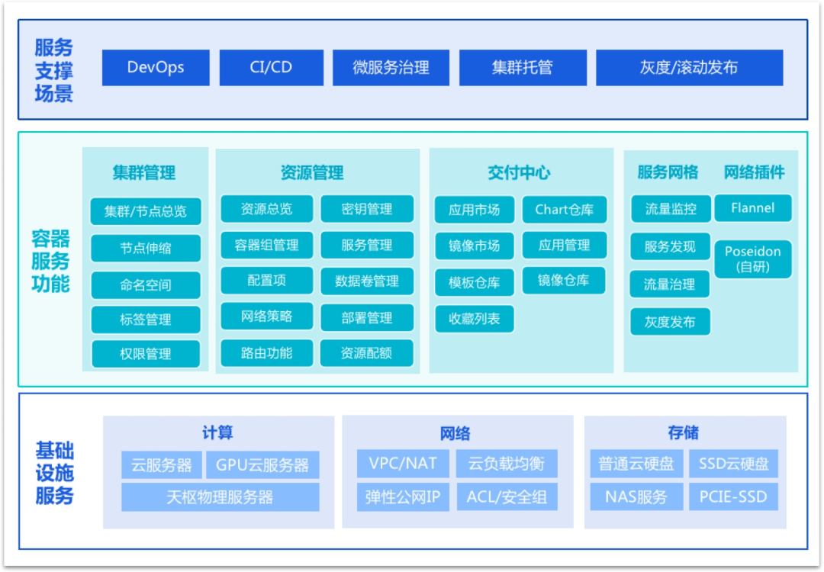Click the 服务发现 item

(670, 247)
